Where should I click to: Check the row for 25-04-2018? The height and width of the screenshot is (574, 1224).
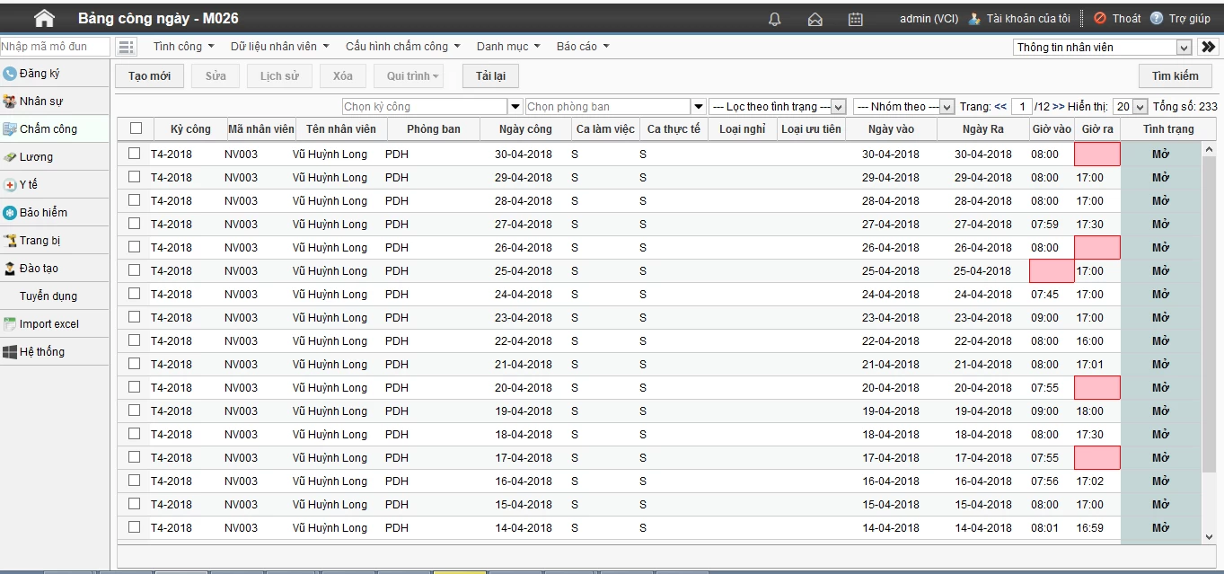tap(134, 270)
